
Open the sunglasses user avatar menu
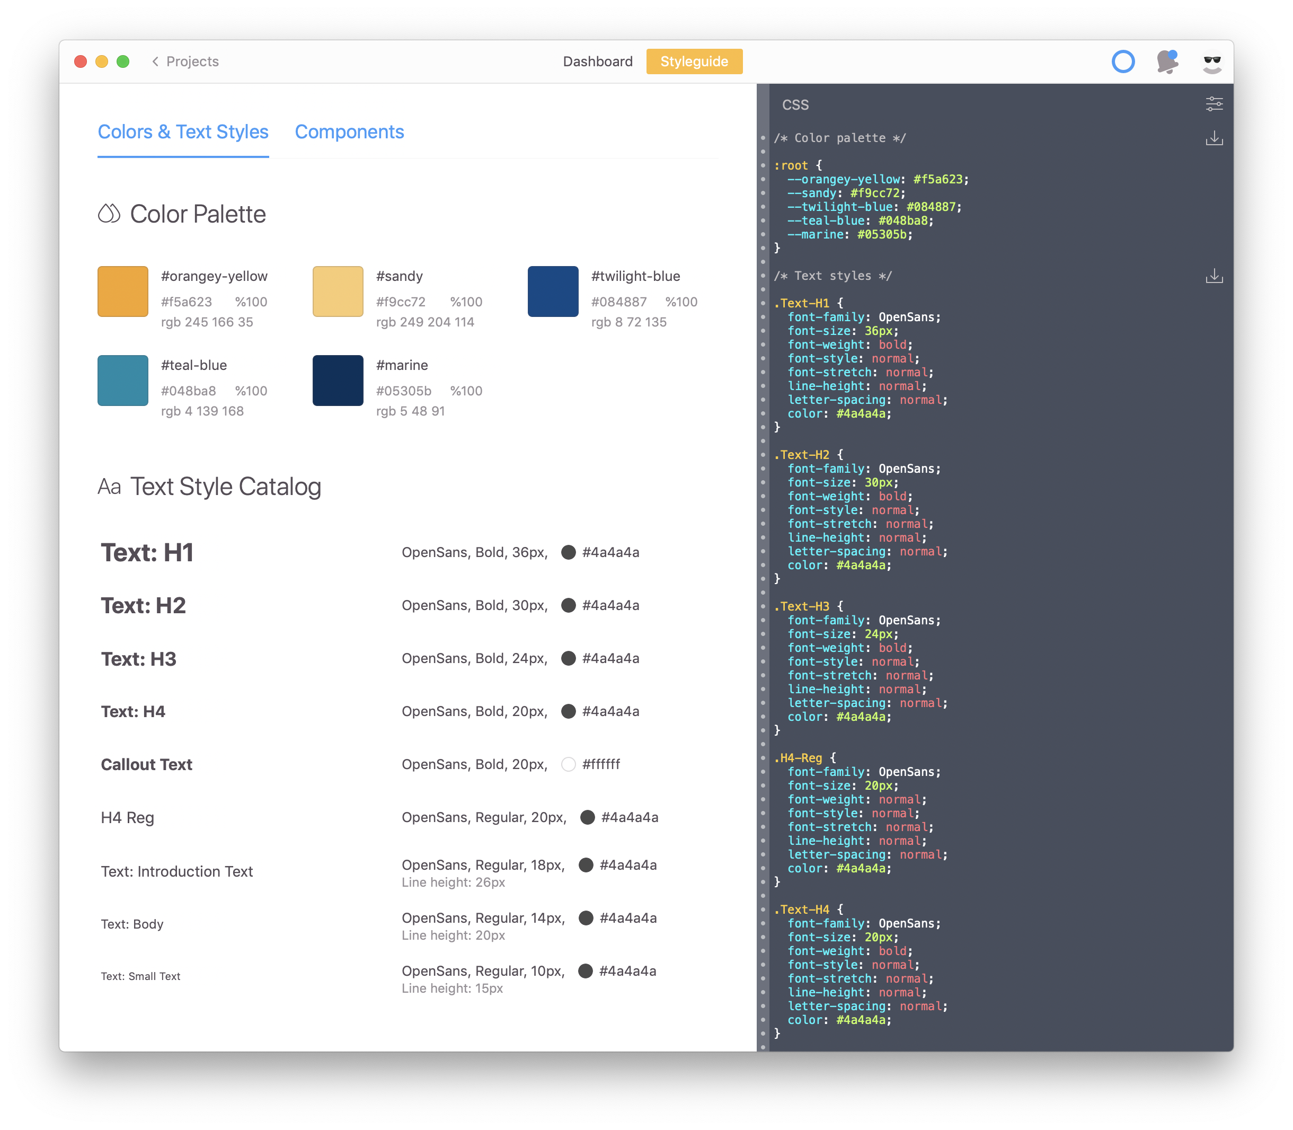1211,61
